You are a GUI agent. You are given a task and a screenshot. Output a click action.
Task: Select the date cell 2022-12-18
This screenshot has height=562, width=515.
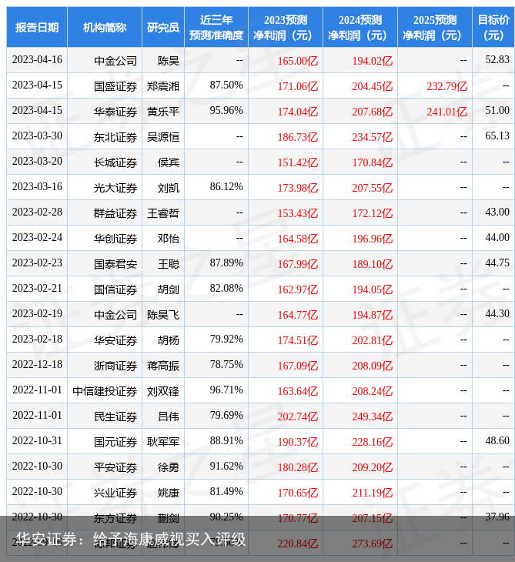coord(37,364)
